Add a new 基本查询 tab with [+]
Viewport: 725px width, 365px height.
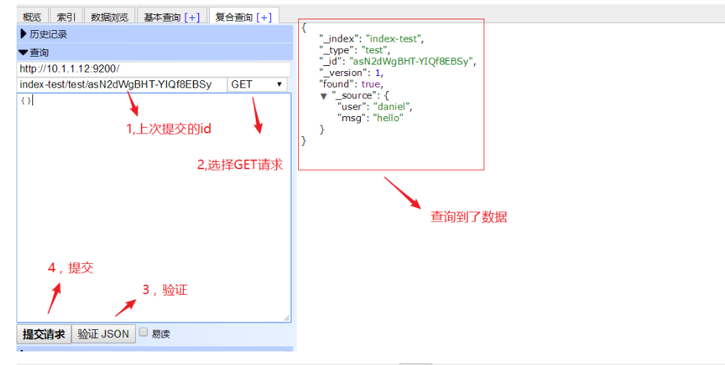point(192,17)
